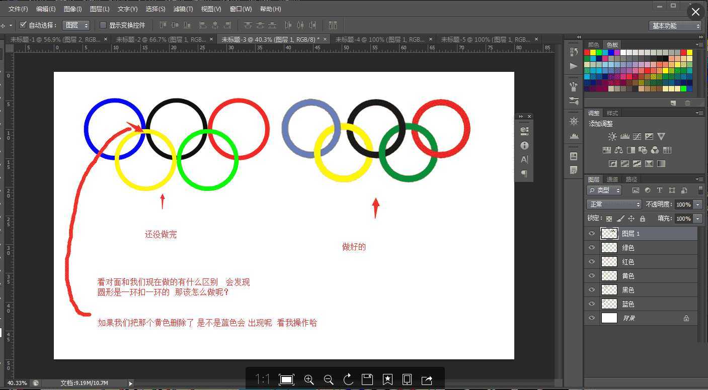Expand the 不透明度 opacity dropdown arrow
The height and width of the screenshot is (390, 708).
tap(697, 204)
